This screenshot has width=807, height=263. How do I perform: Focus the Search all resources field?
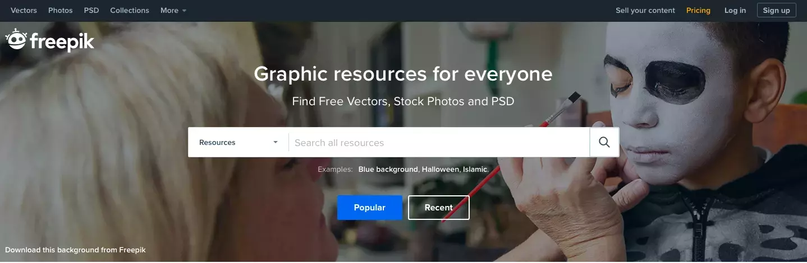coord(439,142)
